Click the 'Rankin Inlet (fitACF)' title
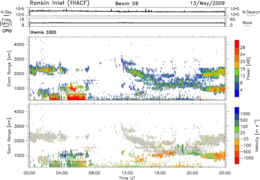The image size is (260, 180). (x=59, y=3)
